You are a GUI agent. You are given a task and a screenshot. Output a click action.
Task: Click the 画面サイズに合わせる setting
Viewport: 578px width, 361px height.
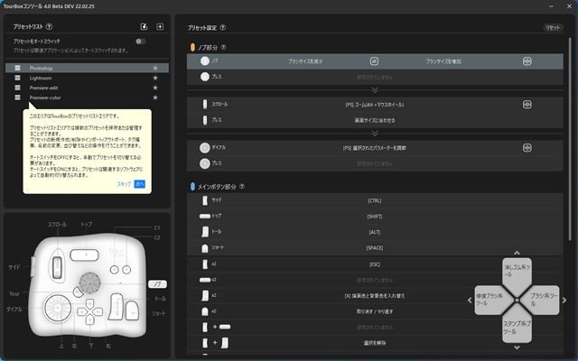point(375,120)
